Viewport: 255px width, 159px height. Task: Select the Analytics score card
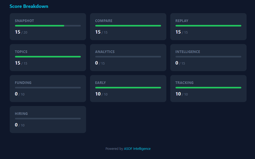pos(128,58)
